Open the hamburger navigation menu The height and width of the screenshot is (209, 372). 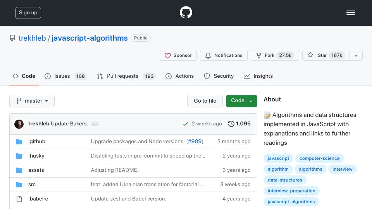point(350,12)
